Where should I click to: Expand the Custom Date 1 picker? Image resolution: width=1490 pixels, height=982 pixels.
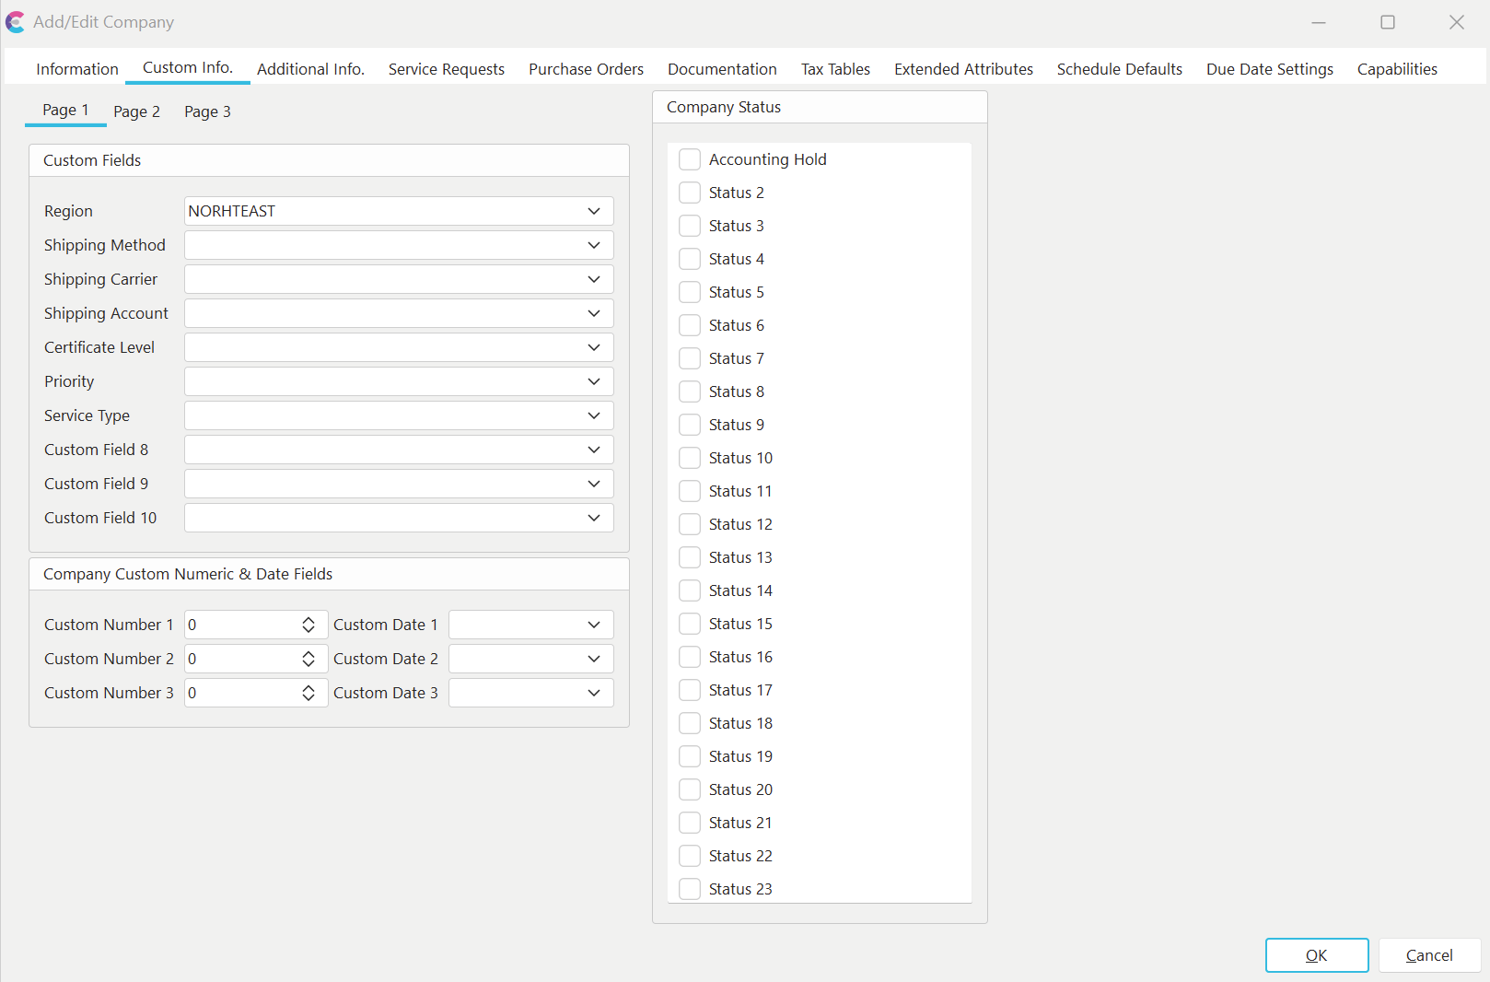click(594, 625)
